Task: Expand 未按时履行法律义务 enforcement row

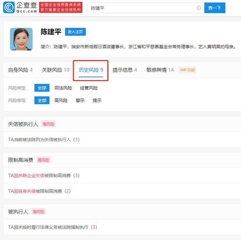Action: [52, 227]
